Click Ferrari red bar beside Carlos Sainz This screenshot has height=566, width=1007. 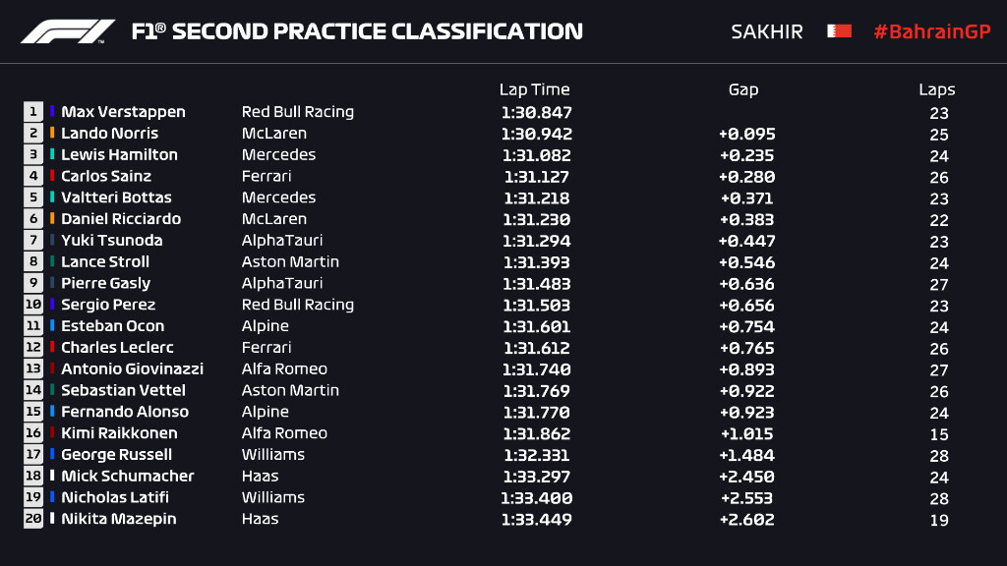[52, 177]
